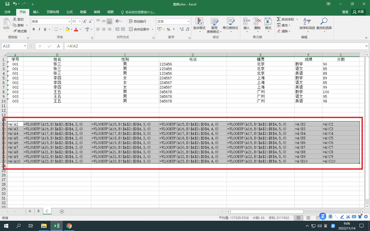Increase decimal places
The height and width of the screenshot is (231, 370).
click(x=182, y=29)
